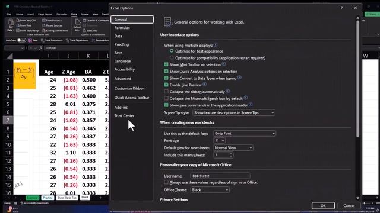Image resolution: width=380 pixels, height=213 pixels.
Task: Click the macro record status bar icon
Action: (16, 203)
